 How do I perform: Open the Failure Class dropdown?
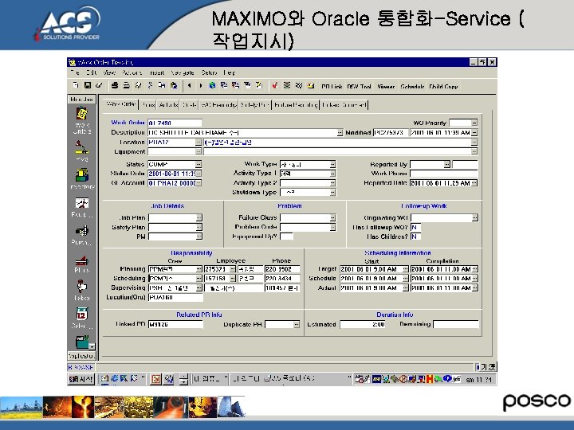pos(332,217)
